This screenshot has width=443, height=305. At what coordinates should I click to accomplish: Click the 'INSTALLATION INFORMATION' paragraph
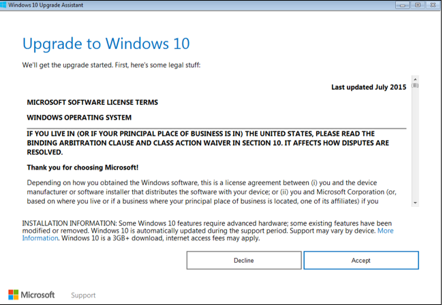pos(208,231)
